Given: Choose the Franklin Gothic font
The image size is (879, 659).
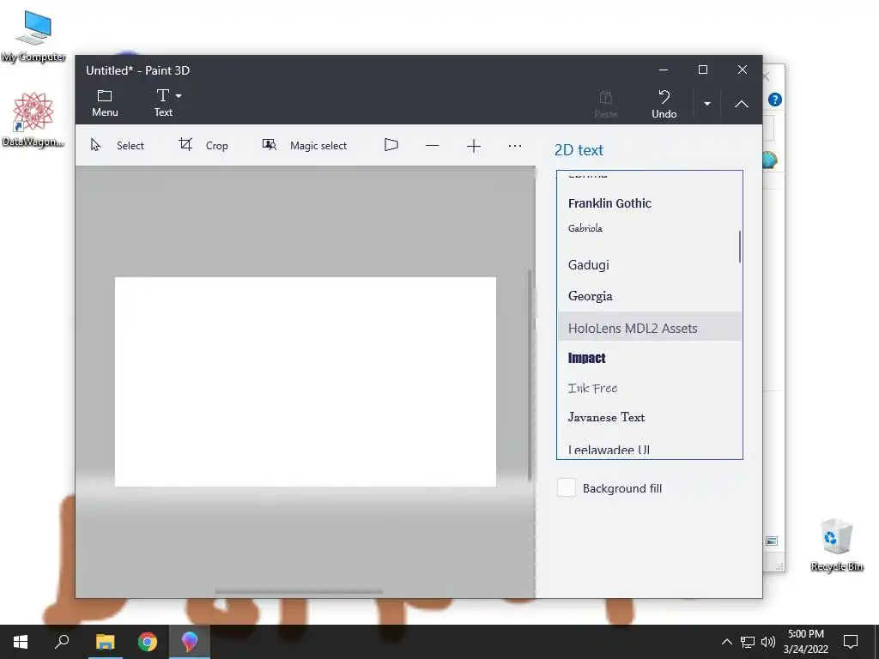Looking at the screenshot, I should click(650, 203).
